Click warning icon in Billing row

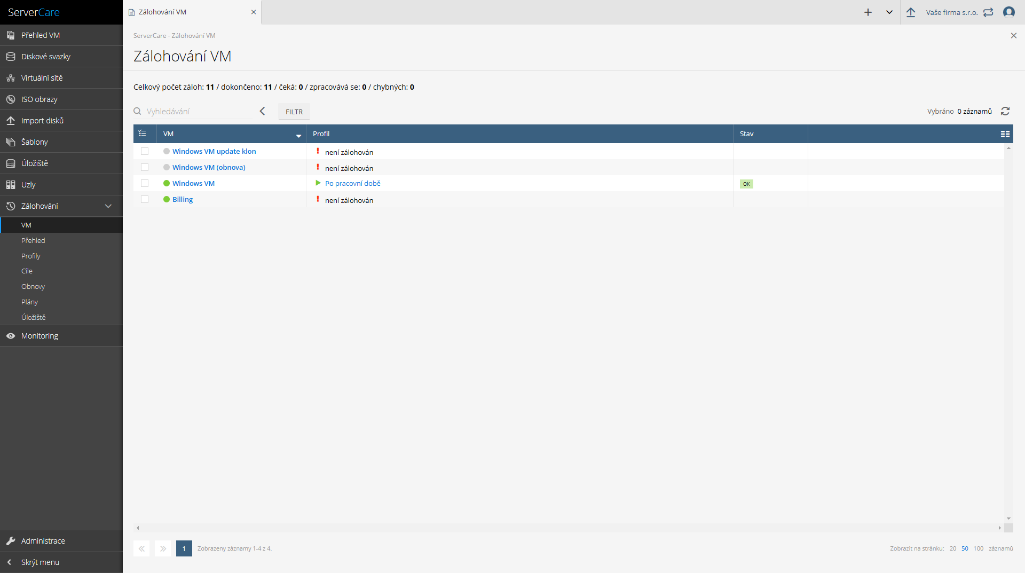pos(318,199)
